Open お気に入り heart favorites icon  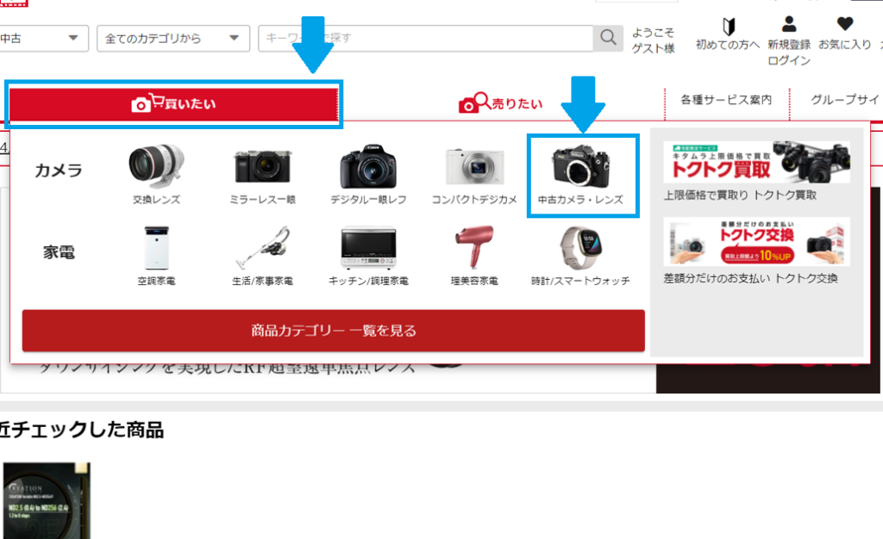pos(844,24)
